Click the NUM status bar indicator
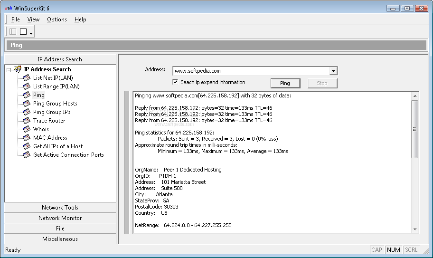Image resolution: width=433 pixels, height=258 pixels. tap(394, 250)
